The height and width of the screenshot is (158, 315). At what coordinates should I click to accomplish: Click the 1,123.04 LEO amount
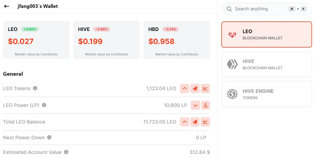pyautogui.click(x=161, y=89)
